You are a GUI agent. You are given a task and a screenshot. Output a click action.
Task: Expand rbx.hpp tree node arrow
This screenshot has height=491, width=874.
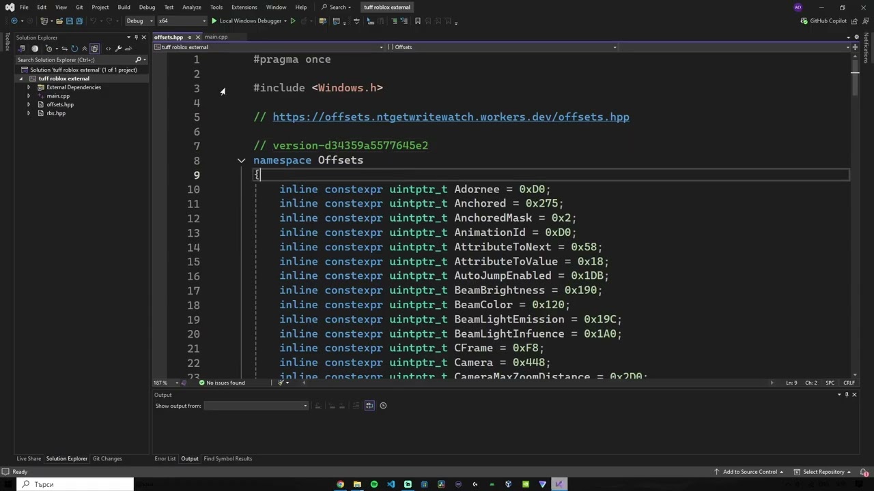click(29, 113)
